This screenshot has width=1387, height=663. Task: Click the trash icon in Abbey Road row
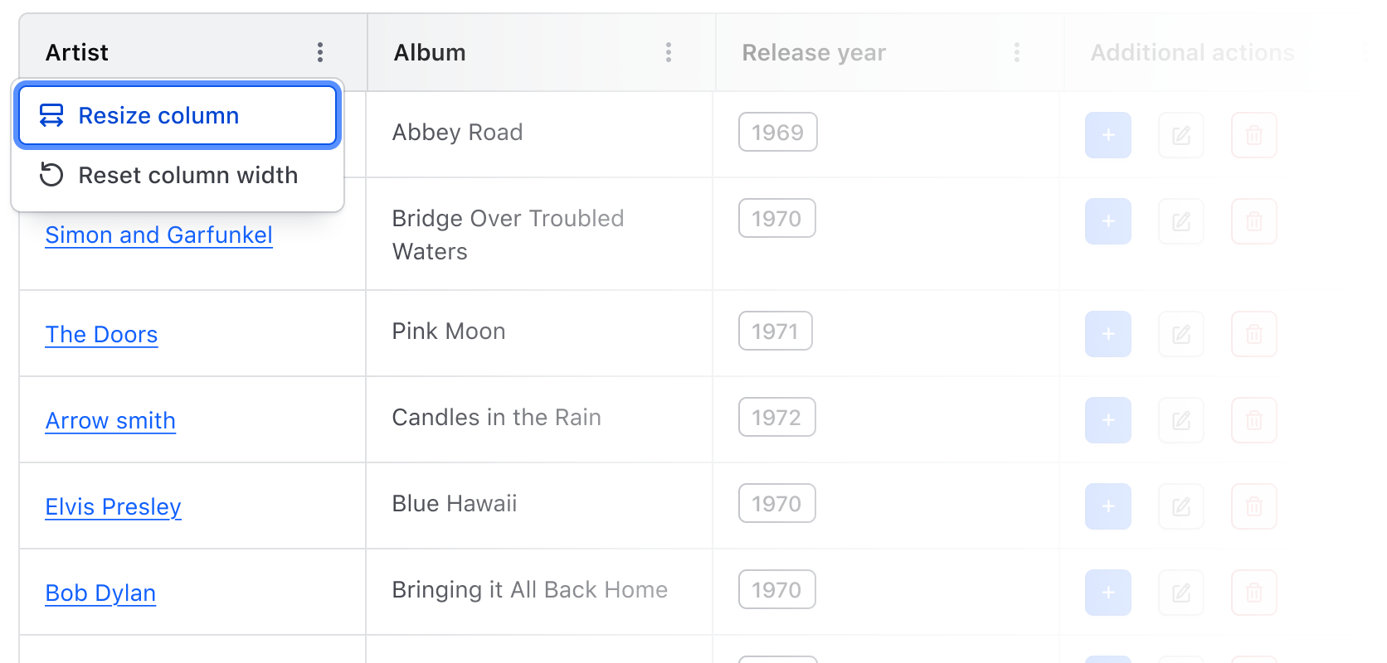pyautogui.click(x=1253, y=135)
